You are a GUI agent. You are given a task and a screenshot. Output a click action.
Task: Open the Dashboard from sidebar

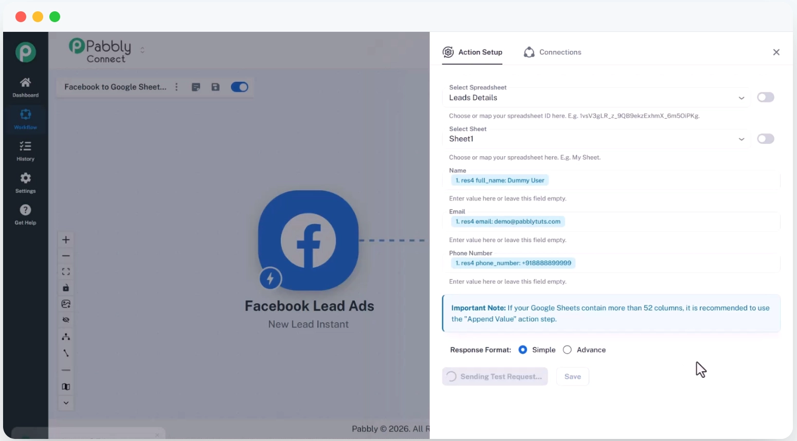[x=25, y=87]
